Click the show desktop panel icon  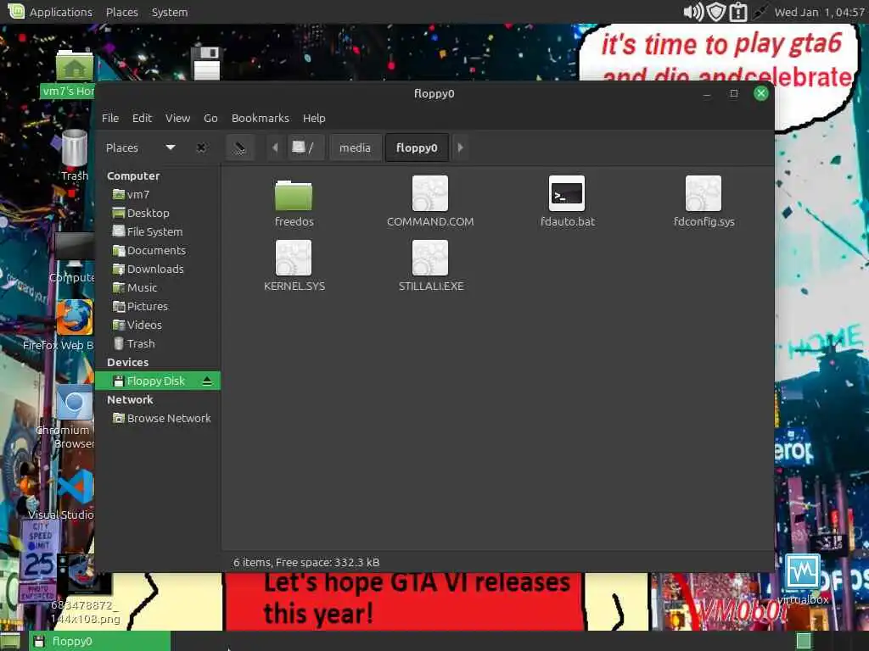(x=10, y=641)
